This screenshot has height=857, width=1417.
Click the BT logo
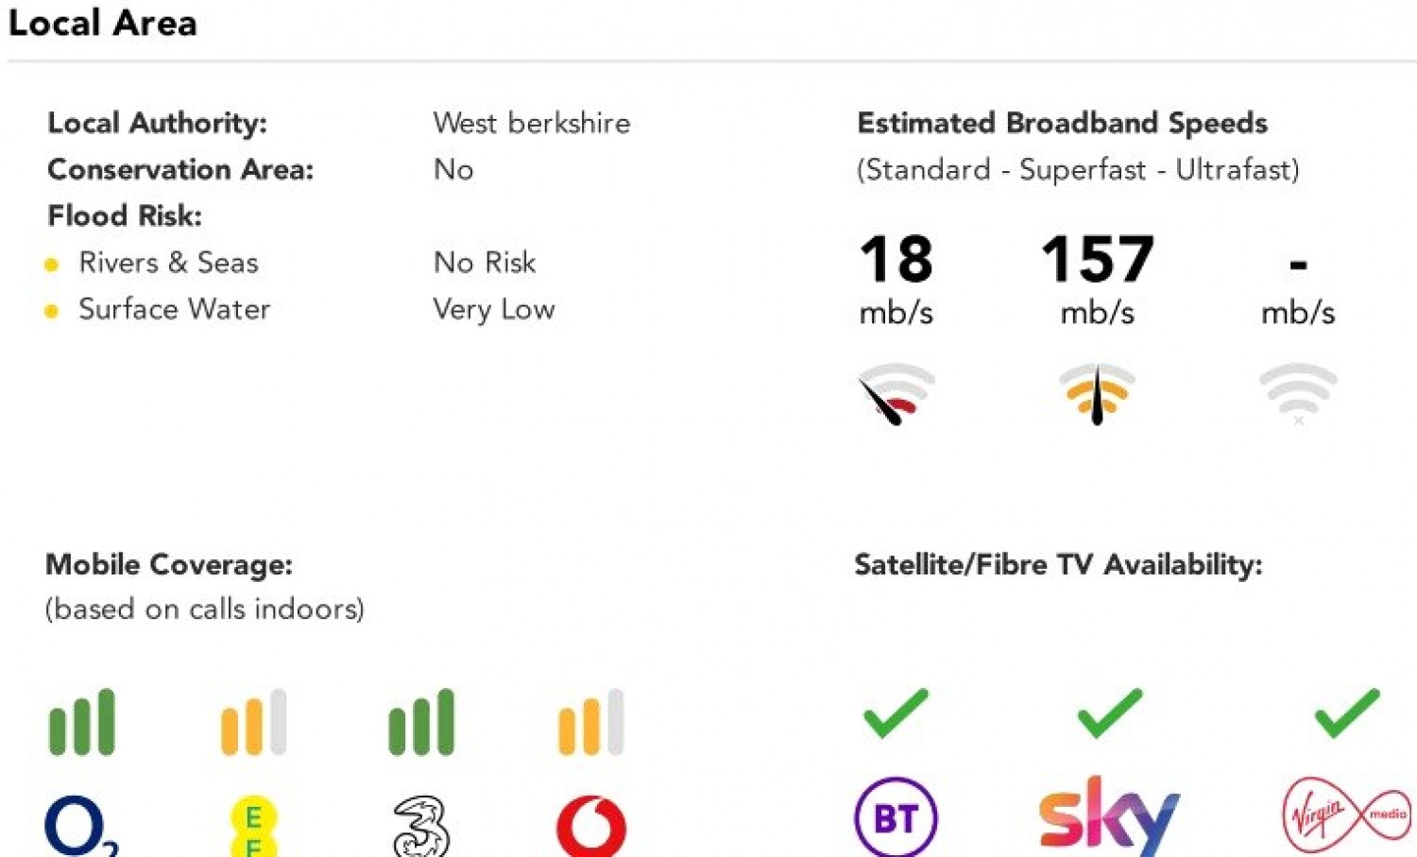coord(896,817)
